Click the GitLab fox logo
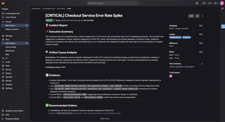The image size is (225, 122). coord(3,3)
